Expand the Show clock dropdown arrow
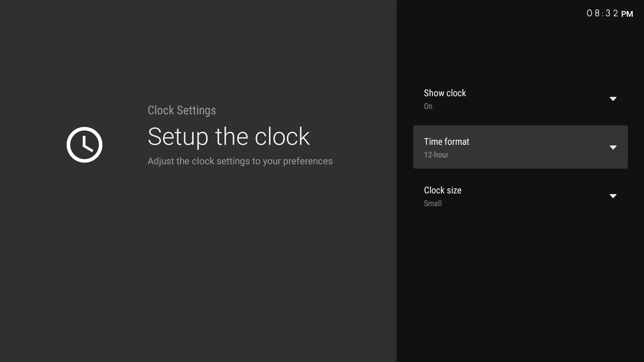Image resolution: width=644 pixels, height=362 pixels. (613, 99)
